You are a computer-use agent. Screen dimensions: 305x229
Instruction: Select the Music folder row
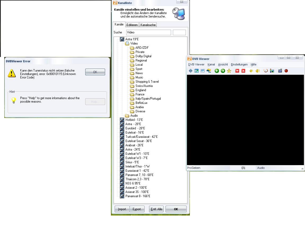coord(139,77)
